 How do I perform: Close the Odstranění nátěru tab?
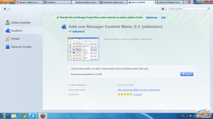point(126,2)
